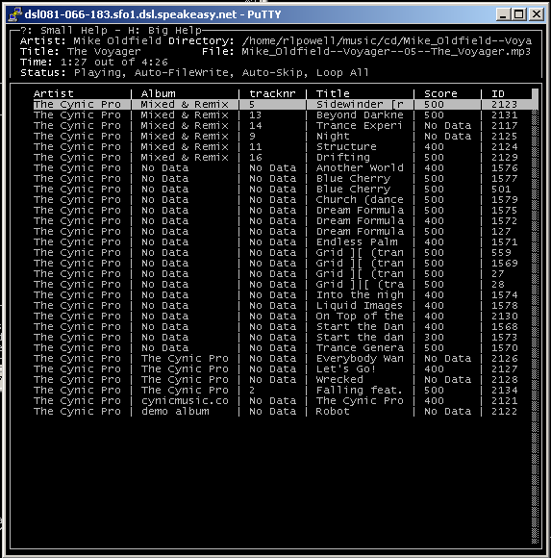Close the PuTTY terminal window
This screenshot has width=551, height=558.
pyautogui.click(x=536, y=14)
